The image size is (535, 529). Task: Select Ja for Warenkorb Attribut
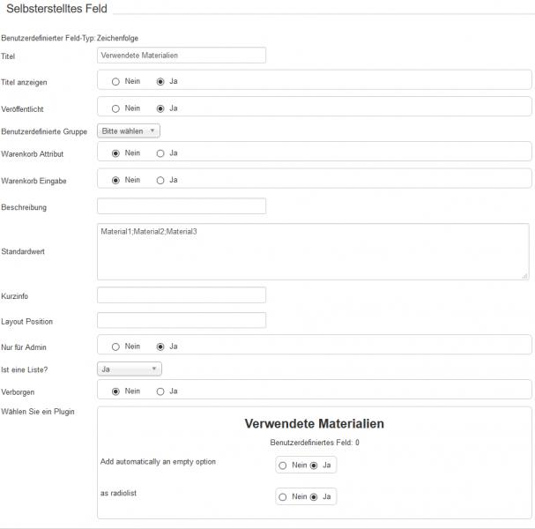coord(160,153)
